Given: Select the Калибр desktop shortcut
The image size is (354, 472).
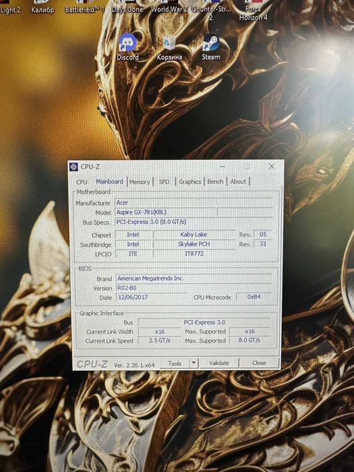Looking at the screenshot, I should [42, 7].
